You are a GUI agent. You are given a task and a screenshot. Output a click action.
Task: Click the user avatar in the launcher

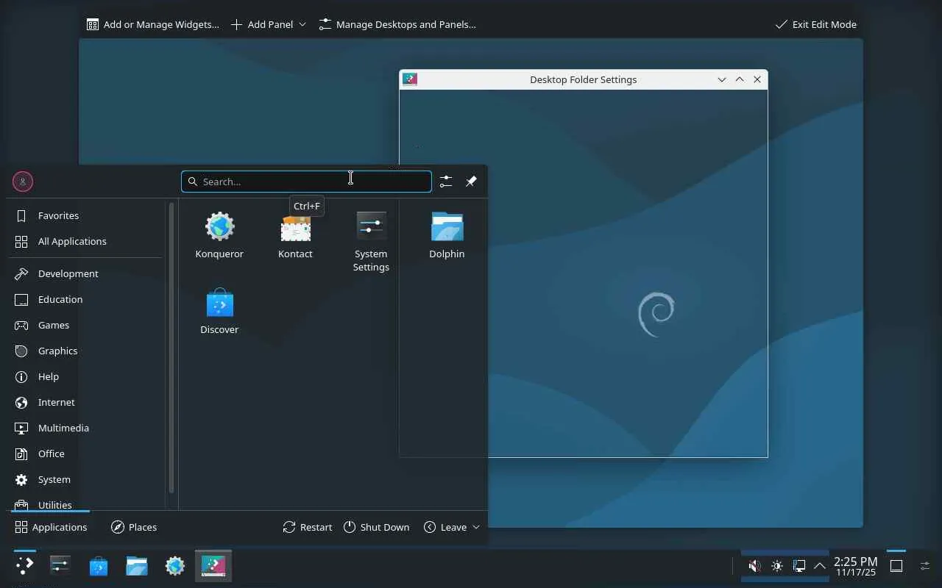[x=23, y=182]
